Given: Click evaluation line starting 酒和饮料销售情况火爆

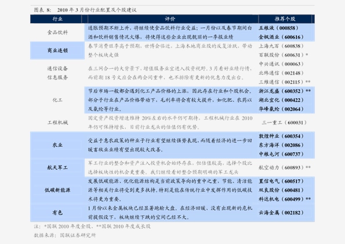Looking at the screenshot, I should 161,37.
